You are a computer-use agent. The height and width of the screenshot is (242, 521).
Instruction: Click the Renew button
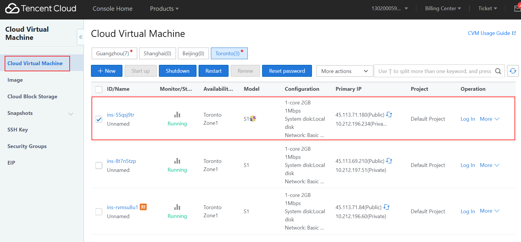[245, 71]
